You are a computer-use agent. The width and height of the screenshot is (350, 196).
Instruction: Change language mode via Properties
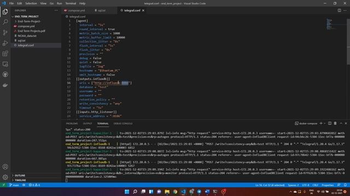[x=328, y=185]
